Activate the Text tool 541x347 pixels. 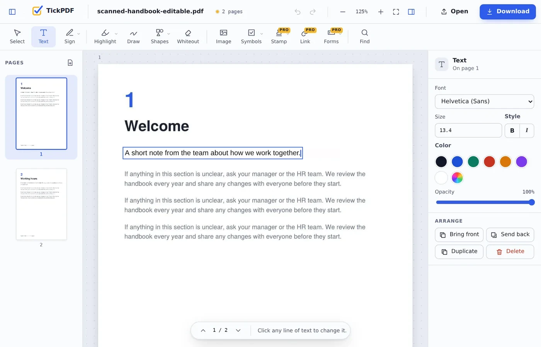(x=43, y=37)
